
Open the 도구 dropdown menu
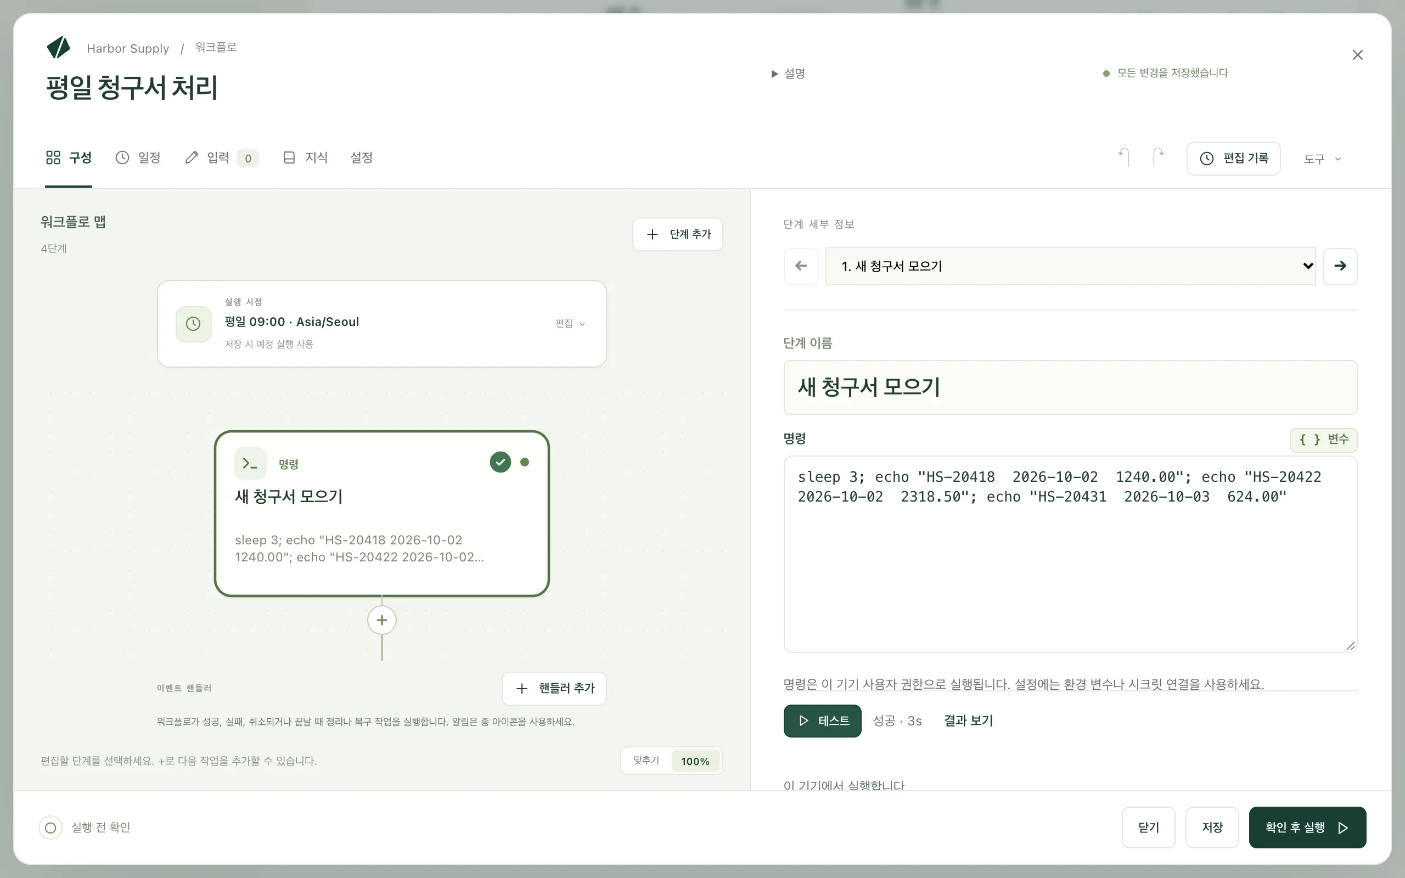1322,159
